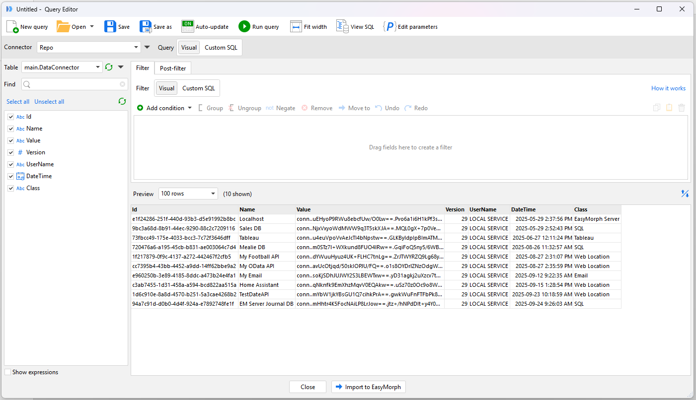Enable the Show expressions checkbox
Image resolution: width=696 pixels, height=400 pixels.
7,372
